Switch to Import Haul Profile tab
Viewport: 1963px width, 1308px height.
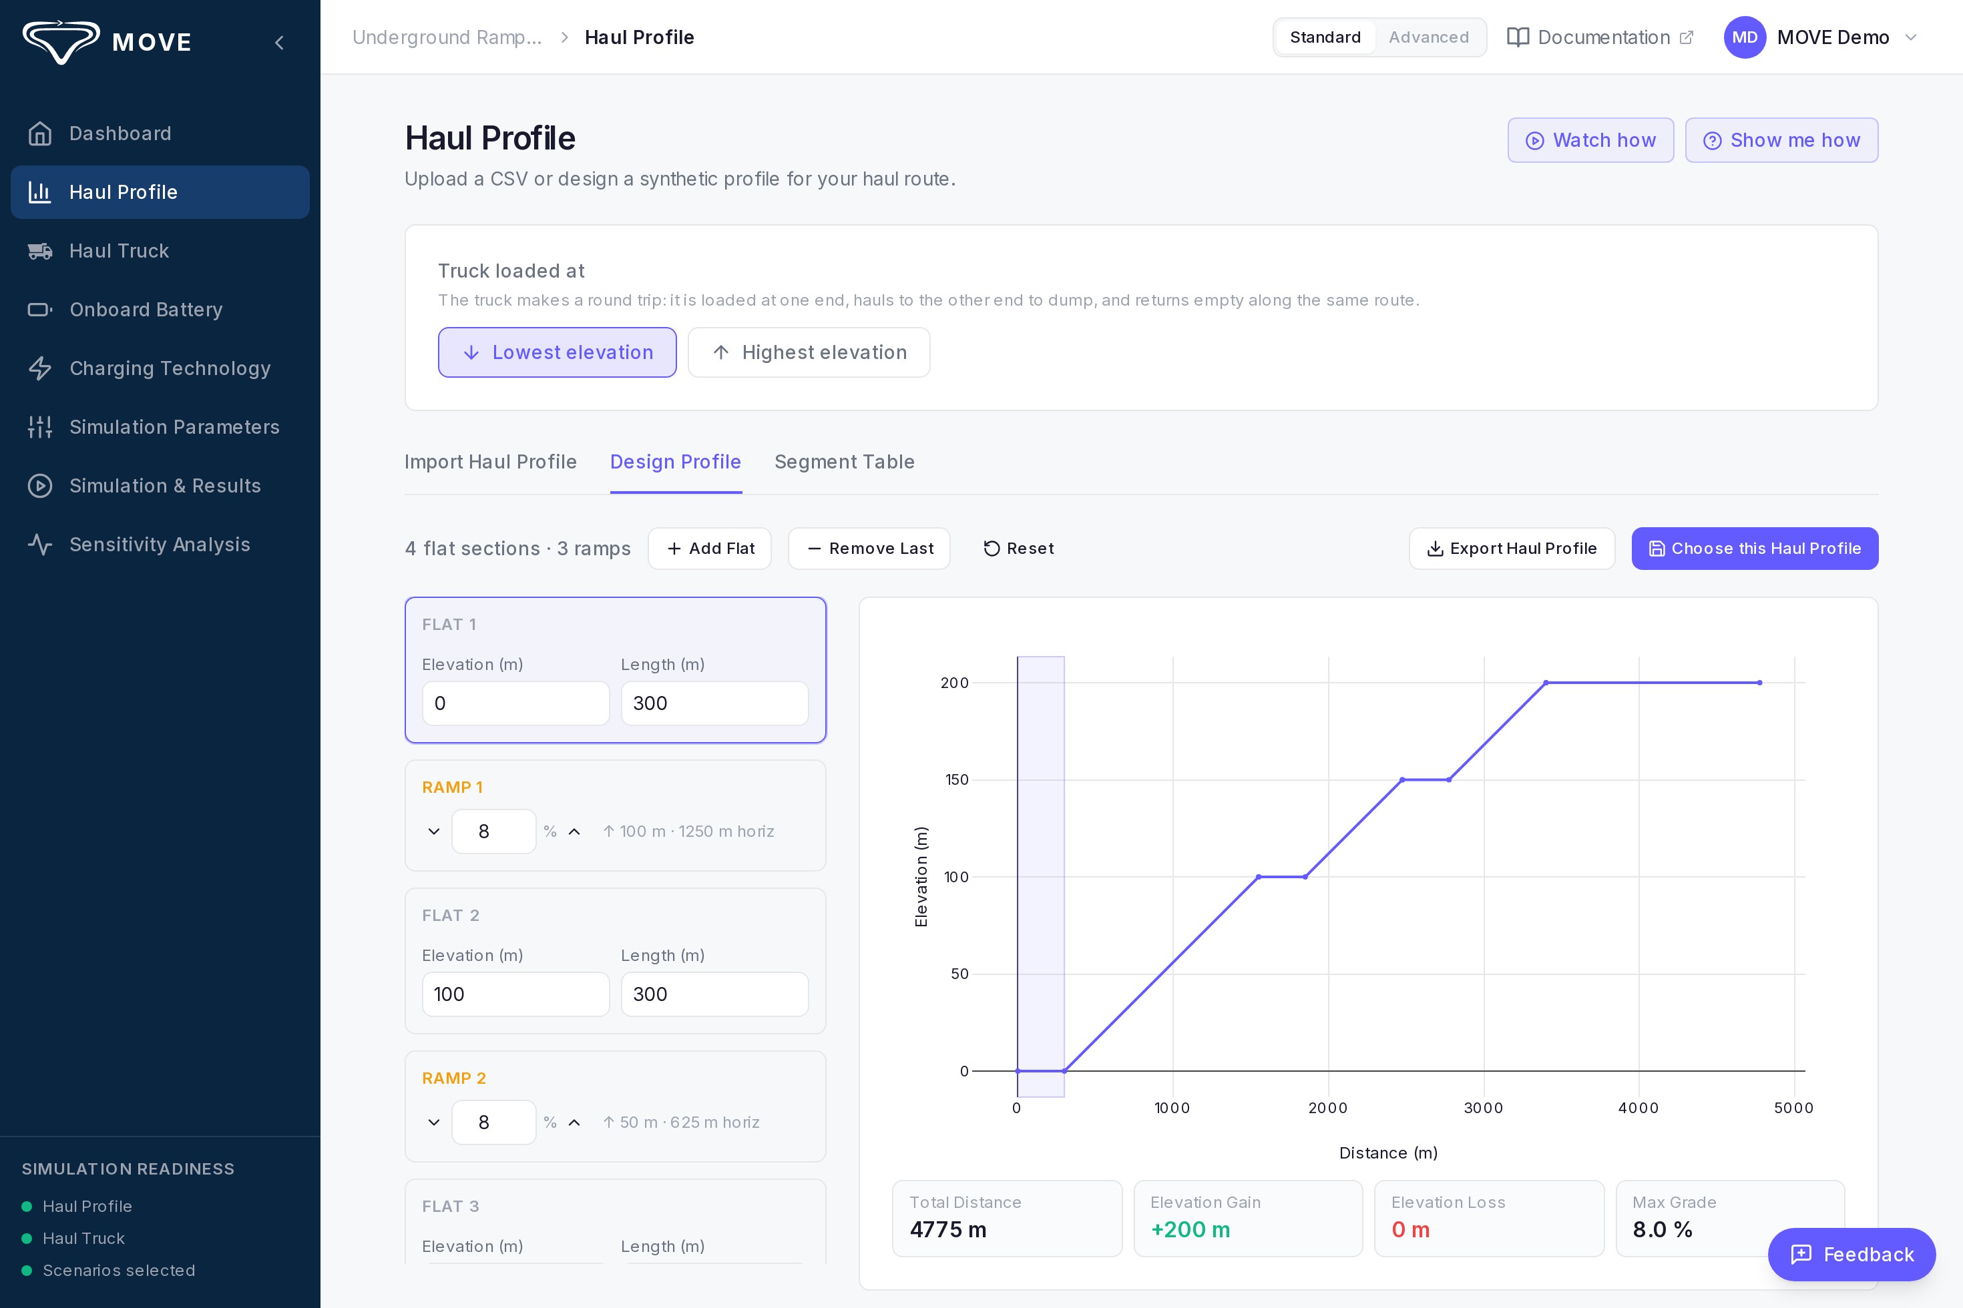(x=491, y=462)
